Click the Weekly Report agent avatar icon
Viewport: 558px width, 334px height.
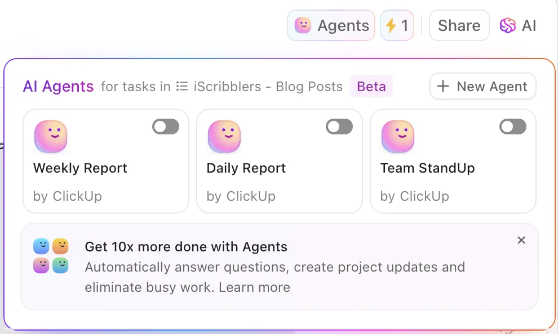click(51, 137)
